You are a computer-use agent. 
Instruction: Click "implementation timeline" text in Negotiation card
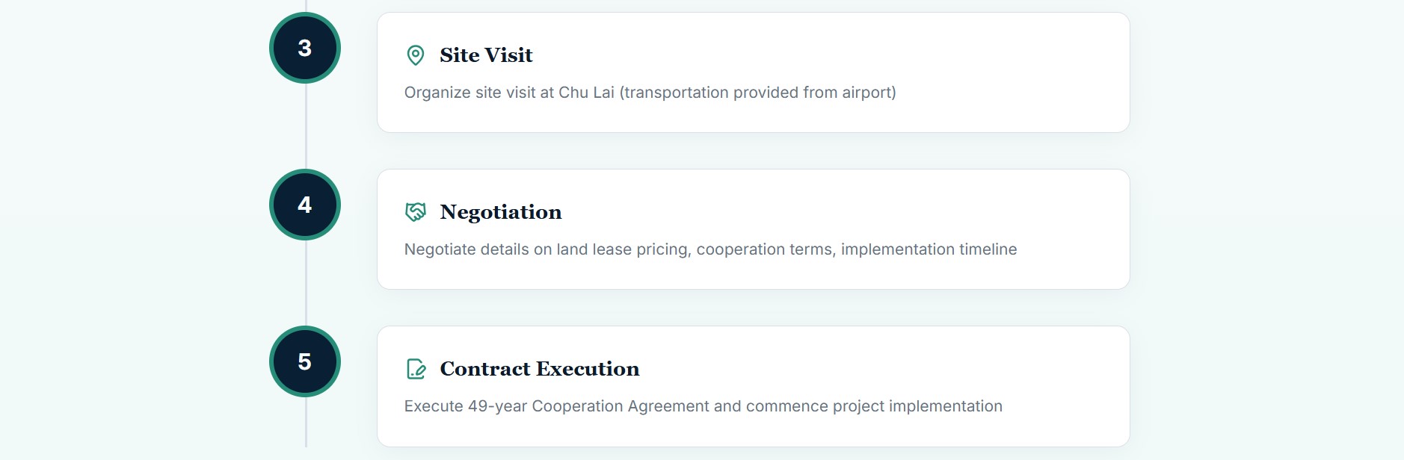pyautogui.click(x=929, y=249)
